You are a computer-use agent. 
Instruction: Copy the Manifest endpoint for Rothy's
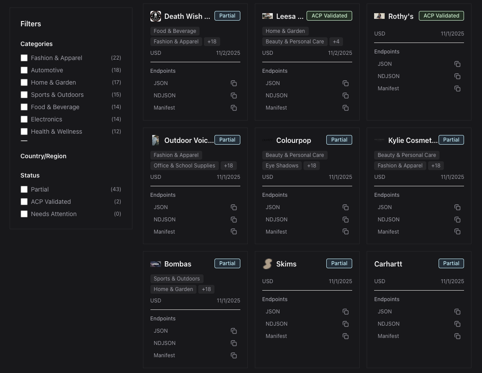[x=457, y=89]
